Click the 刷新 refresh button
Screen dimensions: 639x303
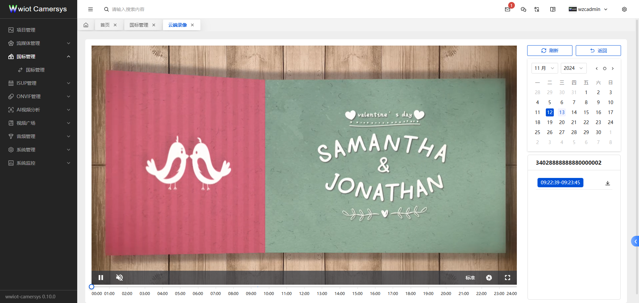tap(549, 51)
